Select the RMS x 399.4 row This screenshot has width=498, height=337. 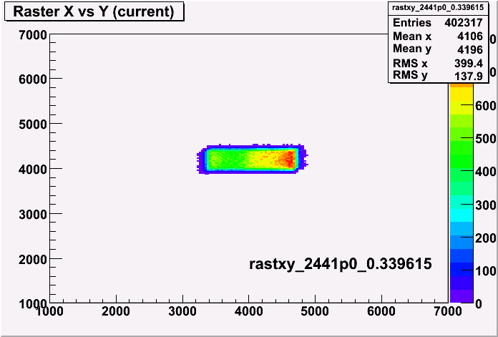(x=438, y=63)
